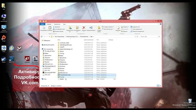
Task: Open the Battle.net desktop shortcut
Action: point(12,60)
